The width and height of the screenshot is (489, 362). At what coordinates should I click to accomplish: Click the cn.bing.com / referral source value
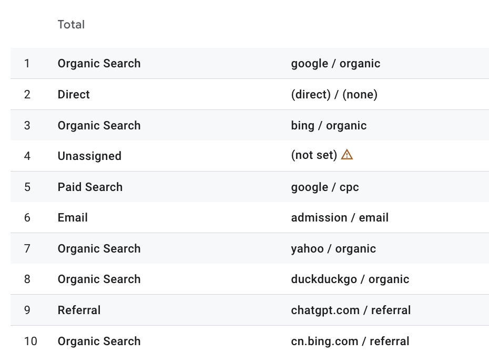click(350, 341)
